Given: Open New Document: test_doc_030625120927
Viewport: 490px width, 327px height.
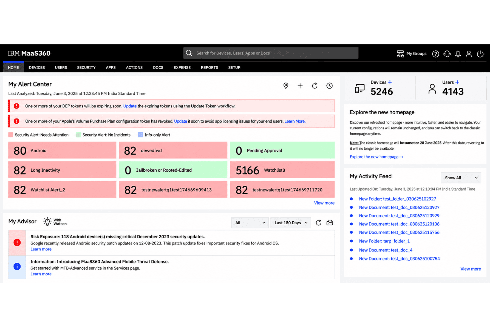Looking at the screenshot, I should point(399,207).
